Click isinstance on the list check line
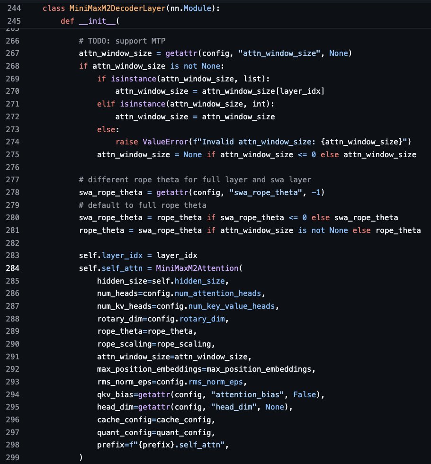Screen dimensions: 431x464 point(134,79)
